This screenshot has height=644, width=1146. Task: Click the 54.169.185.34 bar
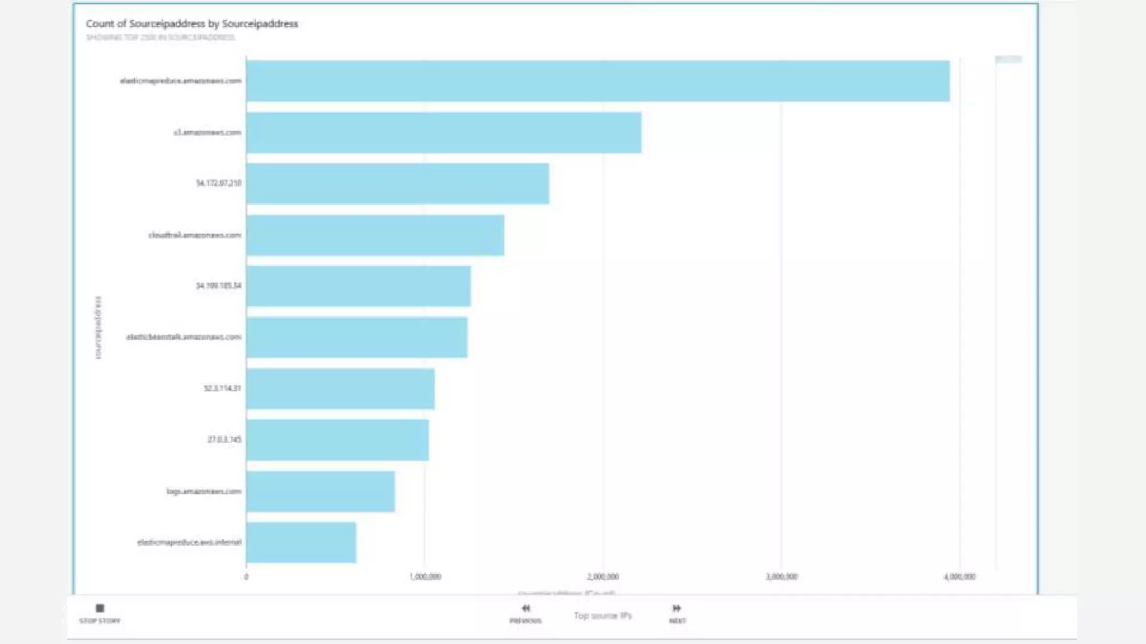point(358,286)
